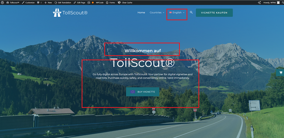Open the site search magnifier icon

[191, 12]
